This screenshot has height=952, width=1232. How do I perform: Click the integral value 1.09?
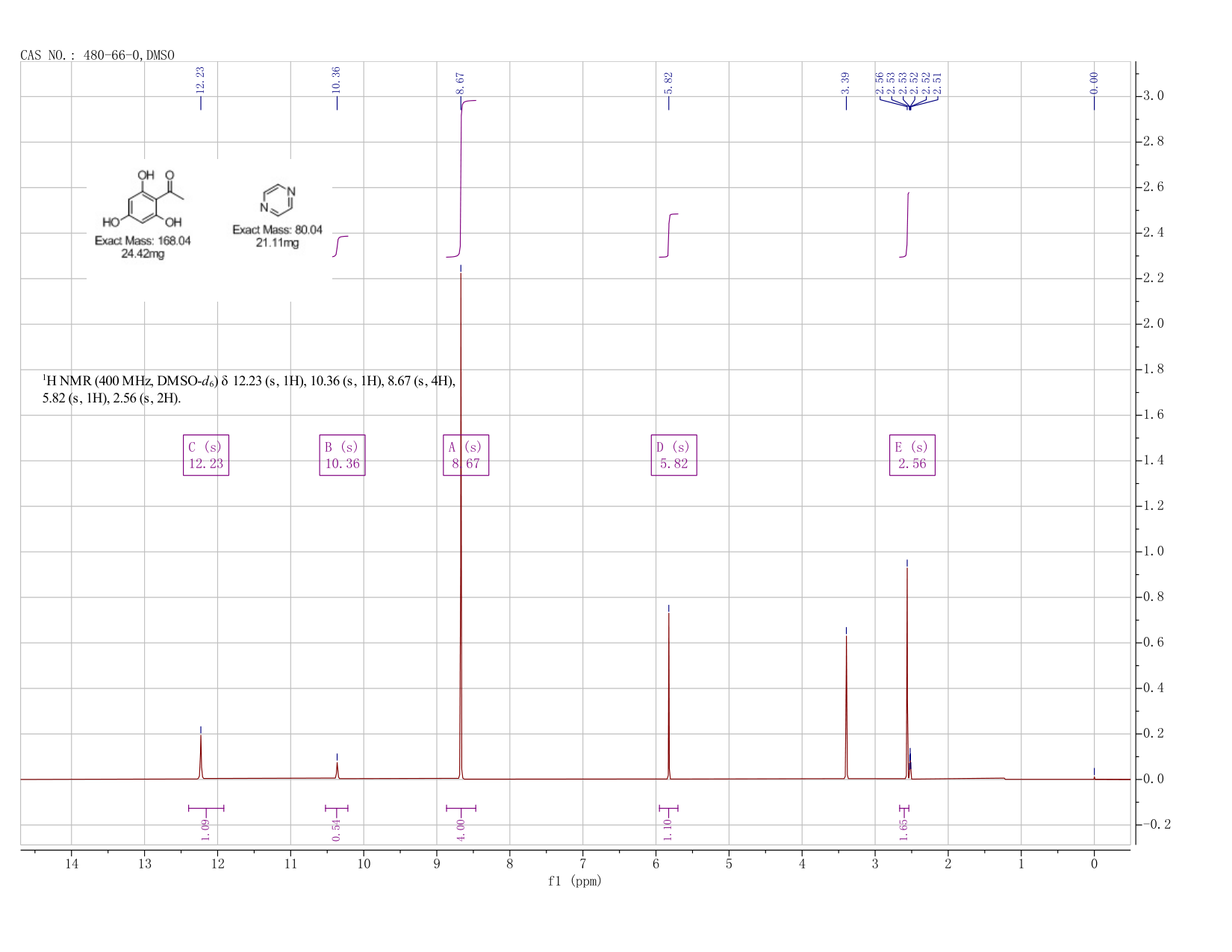click(206, 830)
